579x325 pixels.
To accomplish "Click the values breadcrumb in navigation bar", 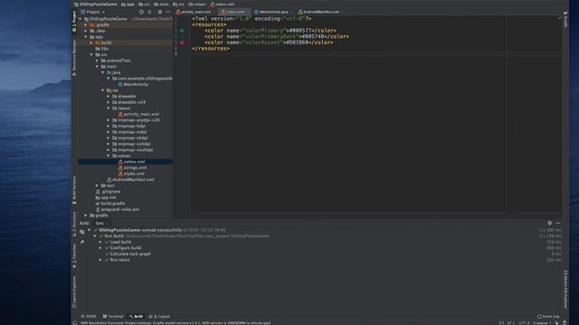I will click(197, 4).
